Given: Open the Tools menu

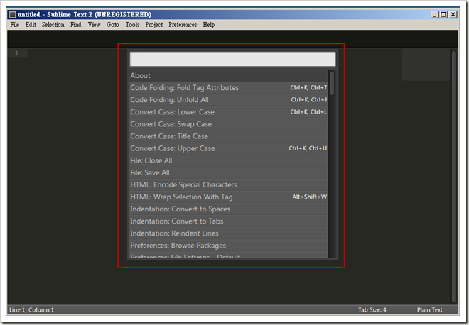Looking at the screenshot, I should click(132, 25).
